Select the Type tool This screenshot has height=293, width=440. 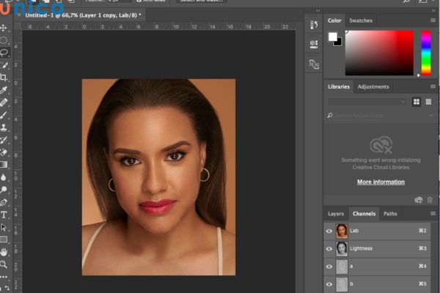tap(4, 215)
